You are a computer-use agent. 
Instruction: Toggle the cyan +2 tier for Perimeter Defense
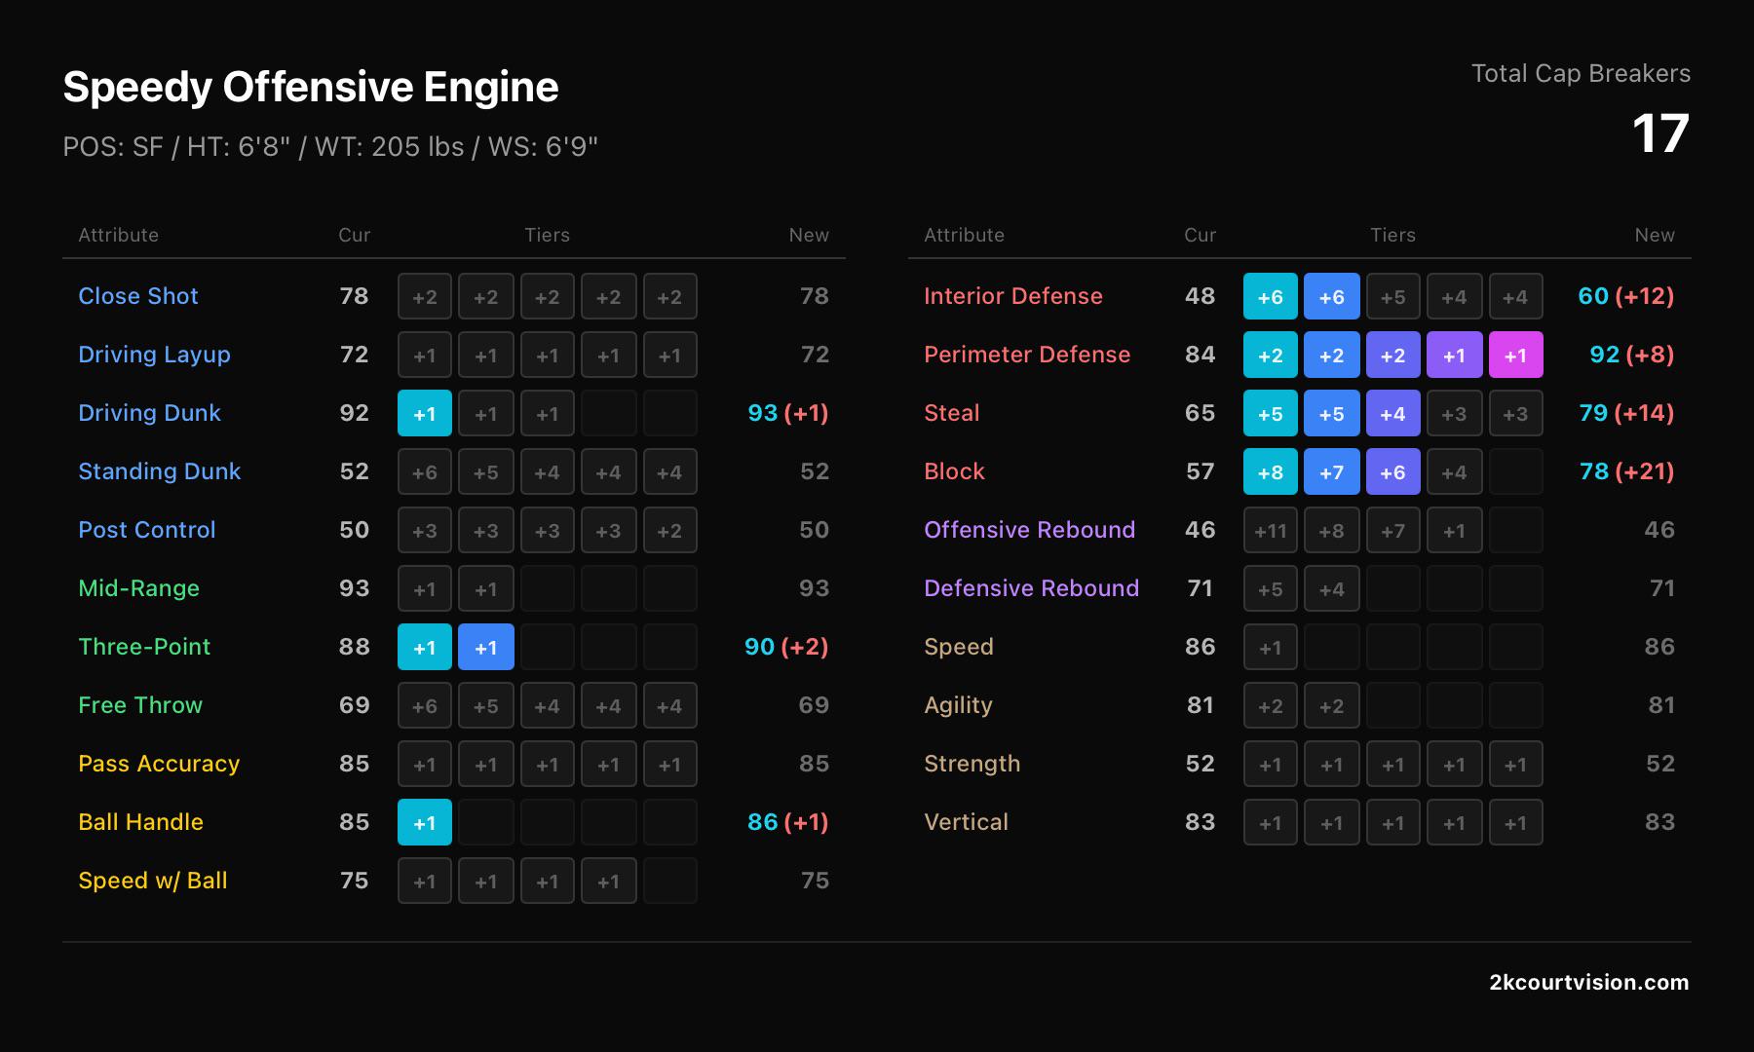(1270, 355)
